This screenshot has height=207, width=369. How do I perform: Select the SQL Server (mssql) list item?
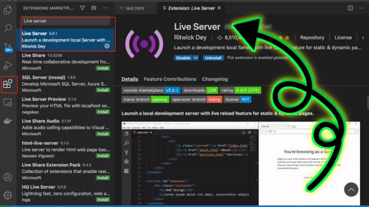(66, 84)
